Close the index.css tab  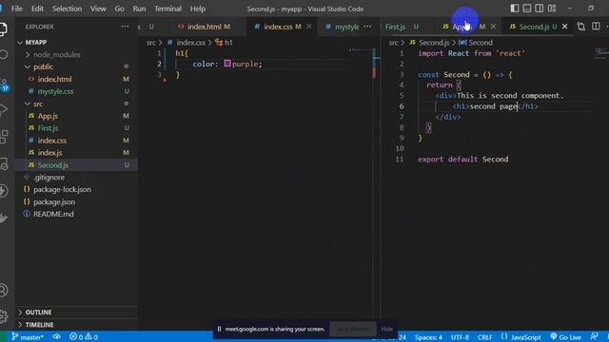tap(308, 27)
